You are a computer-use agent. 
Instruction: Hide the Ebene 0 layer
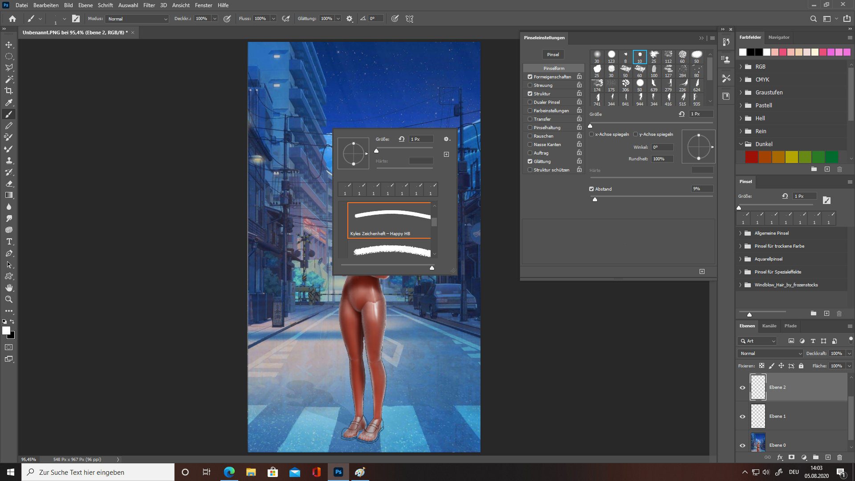[x=742, y=445]
